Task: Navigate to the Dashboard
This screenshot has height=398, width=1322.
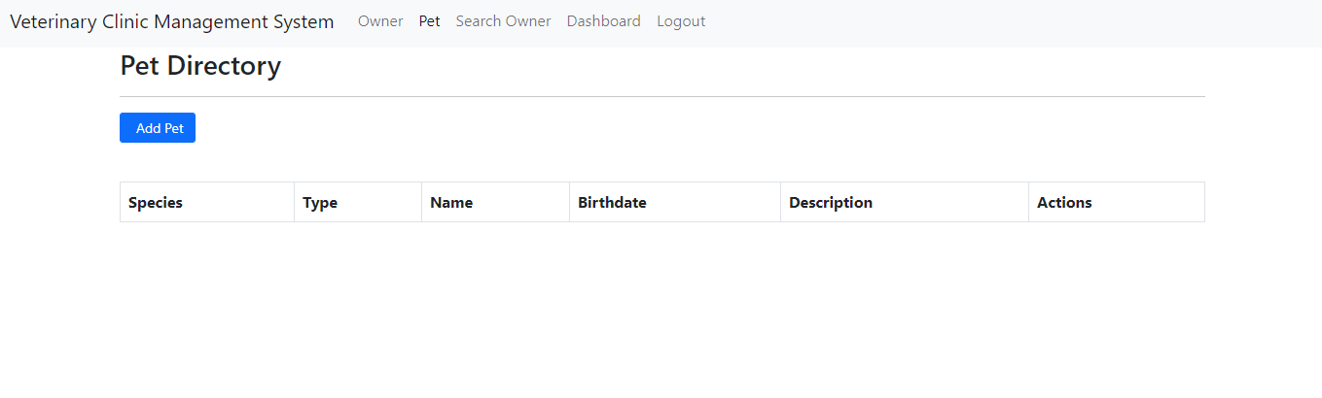Action: point(604,21)
